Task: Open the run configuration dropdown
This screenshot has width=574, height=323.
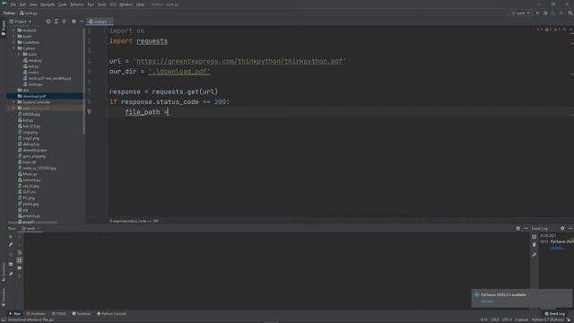Action: [520, 13]
